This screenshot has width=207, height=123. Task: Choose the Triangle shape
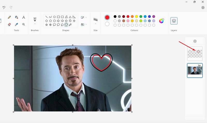(x=70, y=17)
